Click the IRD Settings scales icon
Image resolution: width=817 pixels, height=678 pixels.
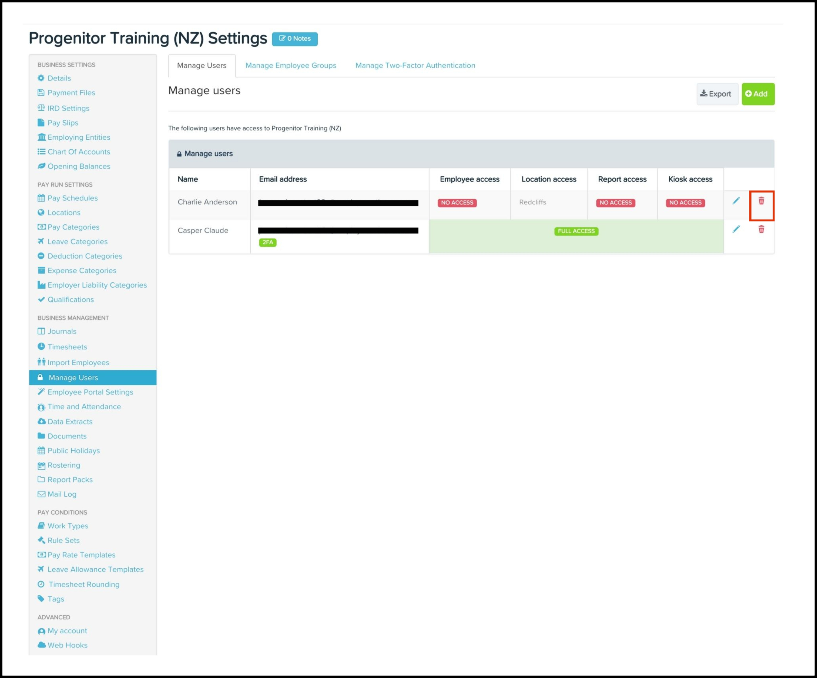(x=41, y=108)
